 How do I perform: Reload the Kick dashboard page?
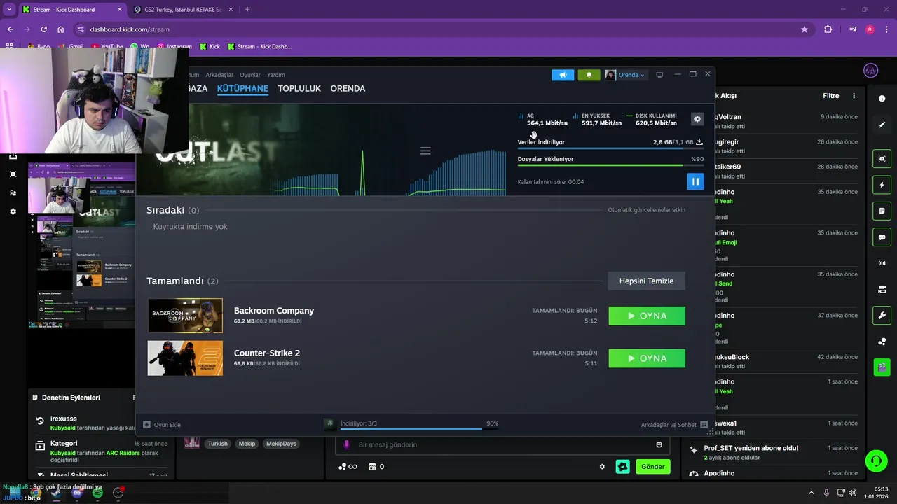click(x=43, y=29)
